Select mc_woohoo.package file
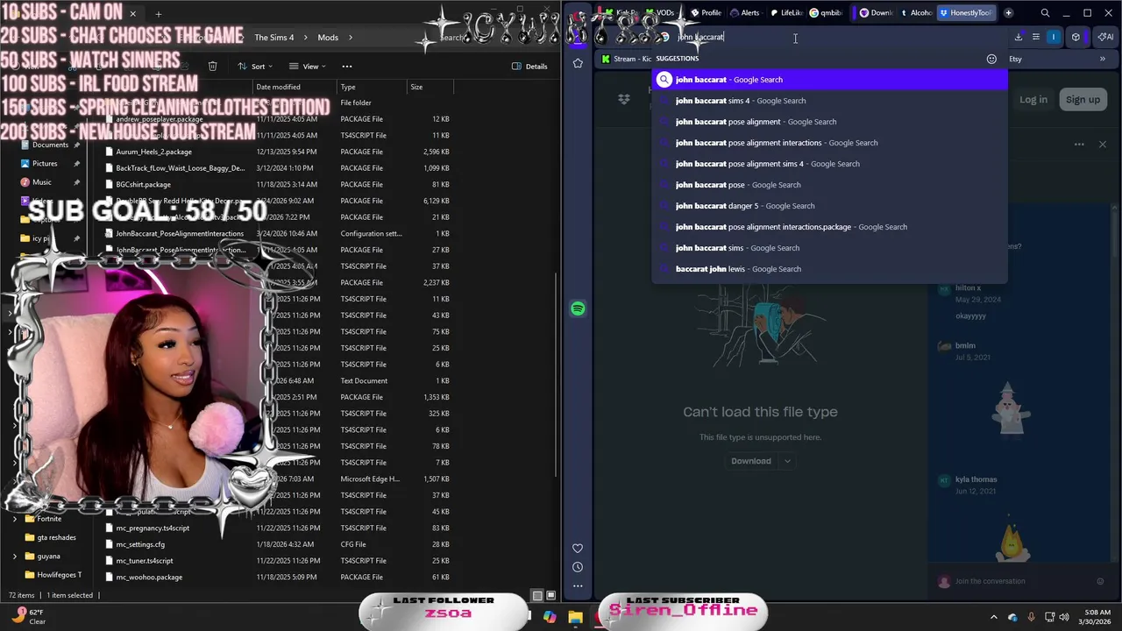Viewport: 1122px width, 631px height. coord(149,578)
